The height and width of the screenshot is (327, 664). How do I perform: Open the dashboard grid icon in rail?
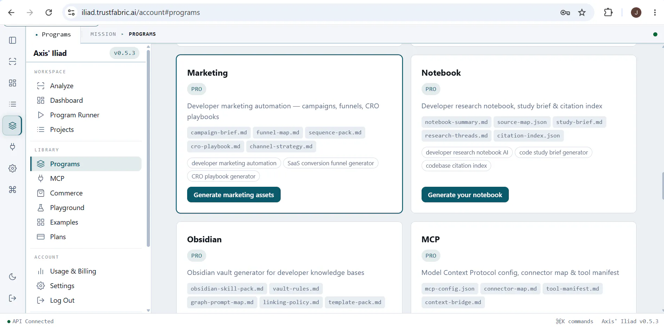tap(13, 83)
